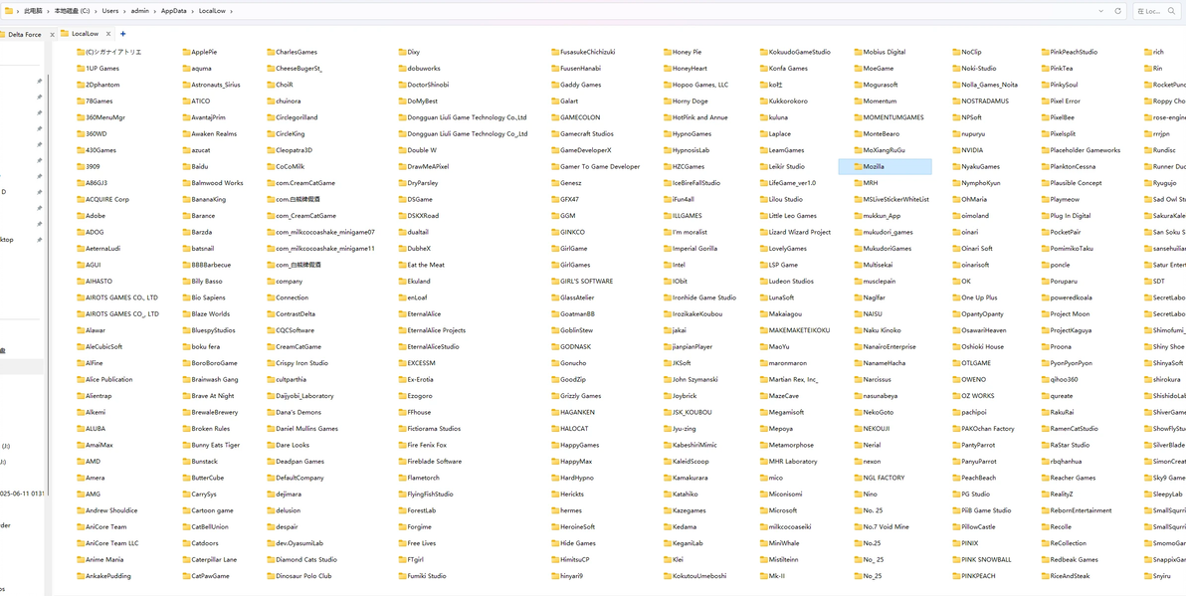This screenshot has width=1186, height=596.
Task: Select the MSLiveStickerWhiteList folder
Action: (x=891, y=200)
